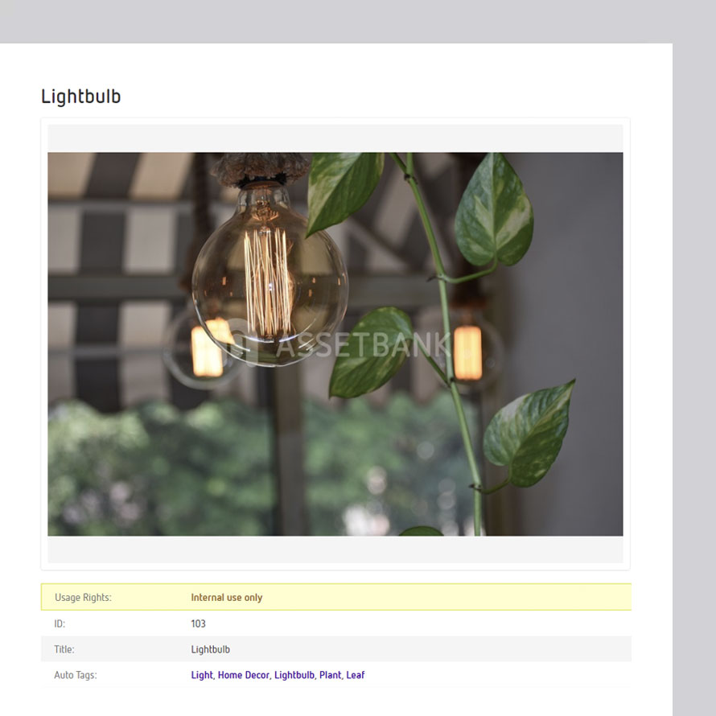The height and width of the screenshot is (716, 716).
Task: Click the Title value Lightbulb
Action: coord(211,649)
